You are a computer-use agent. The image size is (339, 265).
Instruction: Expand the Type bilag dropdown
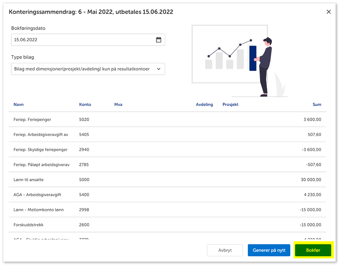click(88, 69)
